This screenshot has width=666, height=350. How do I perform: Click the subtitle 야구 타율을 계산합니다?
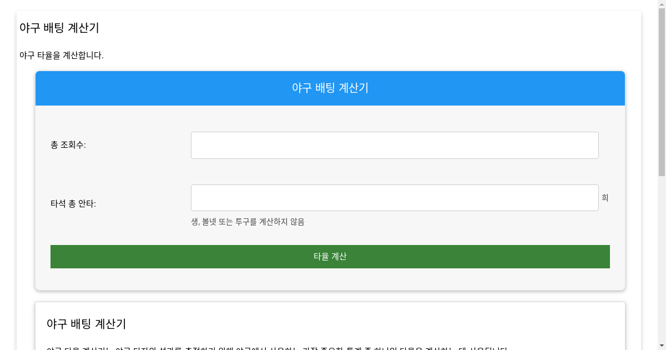62,56
